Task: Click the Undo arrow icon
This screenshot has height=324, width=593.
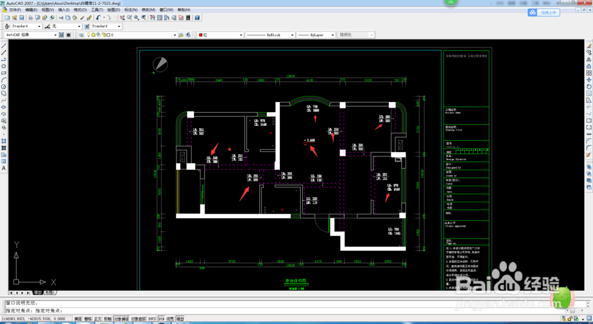Action: [98, 18]
